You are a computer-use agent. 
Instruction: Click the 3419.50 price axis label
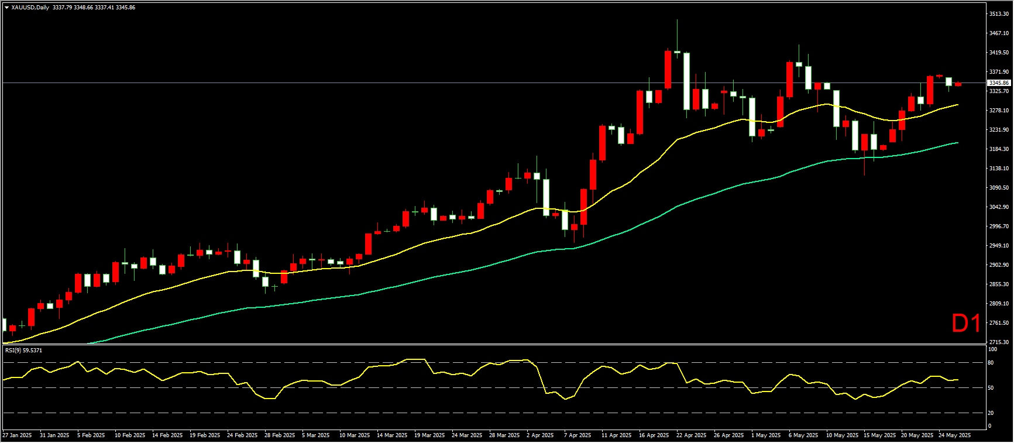coord(999,53)
